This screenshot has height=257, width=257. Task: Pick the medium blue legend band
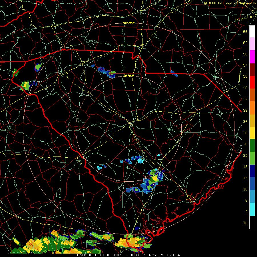click(x=252, y=184)
